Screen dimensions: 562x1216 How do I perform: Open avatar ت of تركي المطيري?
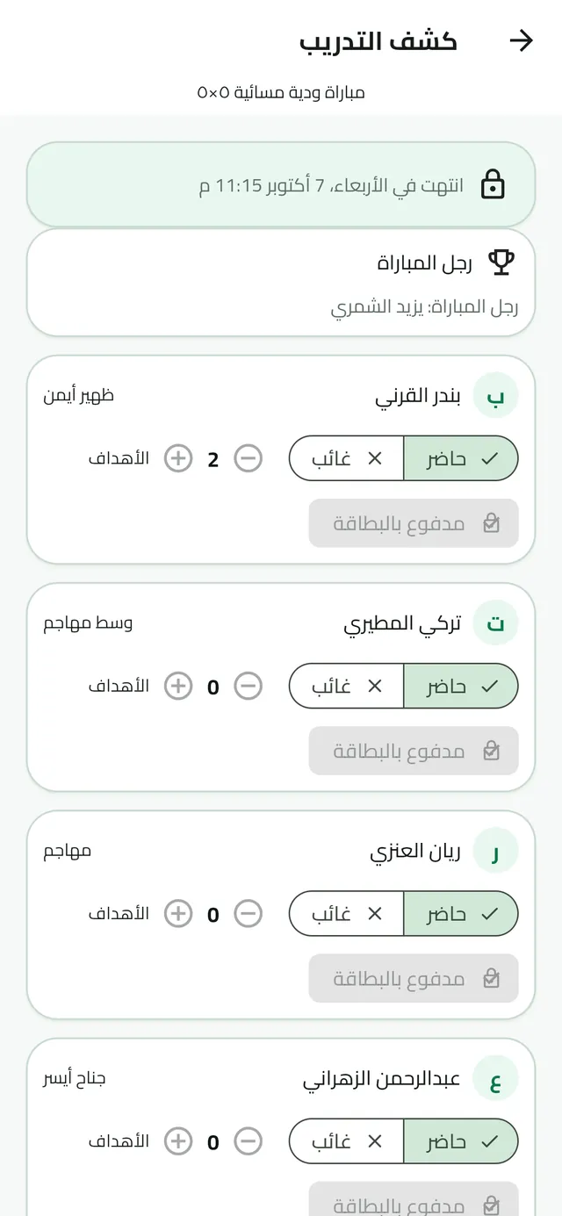495,623
